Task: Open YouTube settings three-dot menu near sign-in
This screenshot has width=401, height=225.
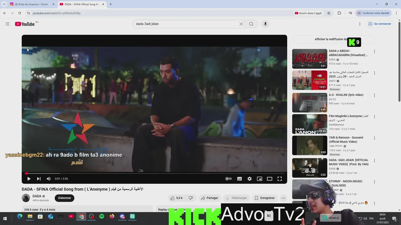Action: (x=360, y=24)
